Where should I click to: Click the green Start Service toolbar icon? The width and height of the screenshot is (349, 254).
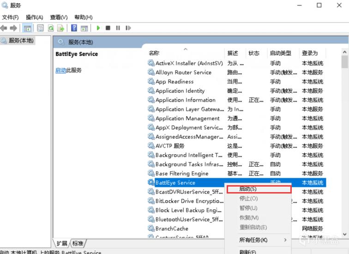pos(98,28)
